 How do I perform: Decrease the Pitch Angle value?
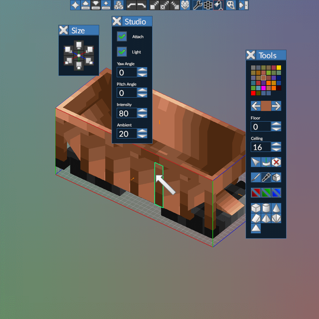(142, 95)
